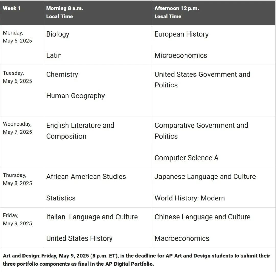The height and width of the screenshot is (273, 276).
Task: Select Human Geography on Tuesday morning
Action: [75, 96]
